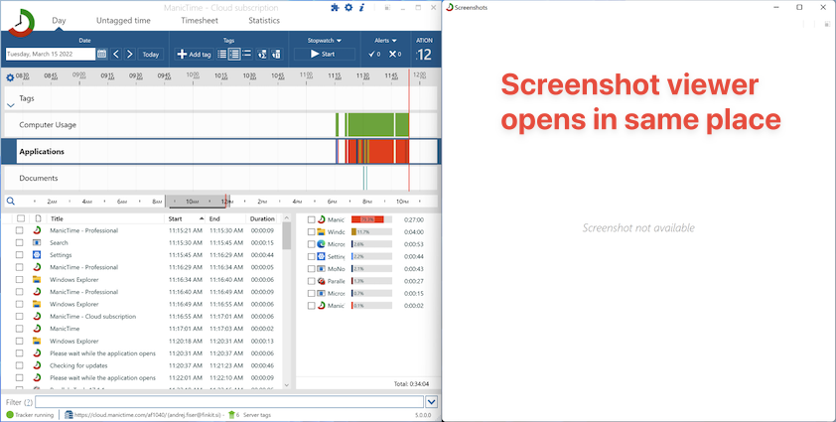Open the Filter dropdown arrow
This screenshot has width=836, height=422.
431,402
